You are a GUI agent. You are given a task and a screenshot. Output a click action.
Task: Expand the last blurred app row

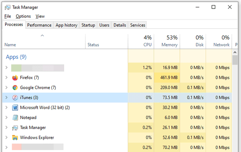[x=6, y=147]
